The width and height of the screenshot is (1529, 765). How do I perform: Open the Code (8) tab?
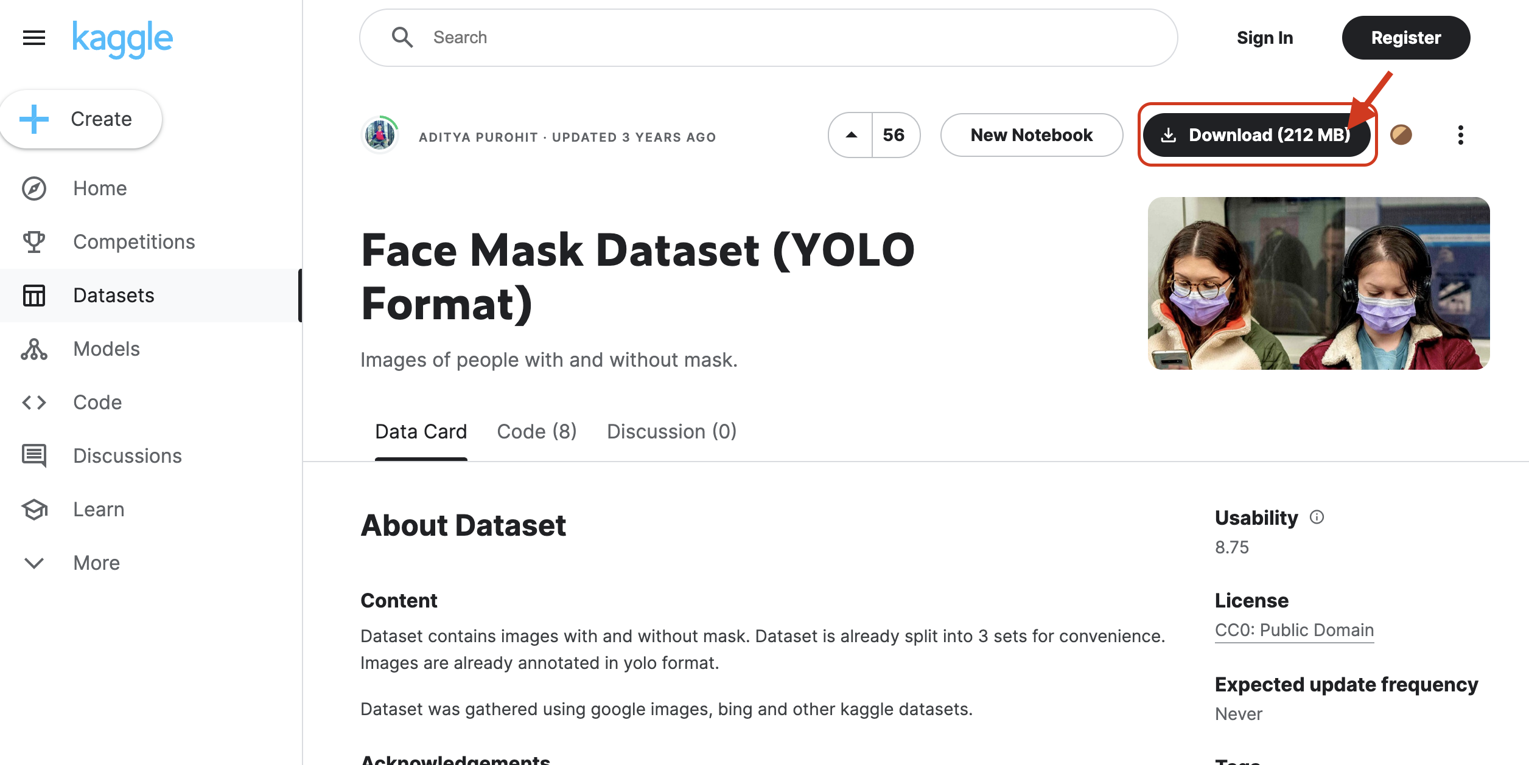(x=537, y=432)
